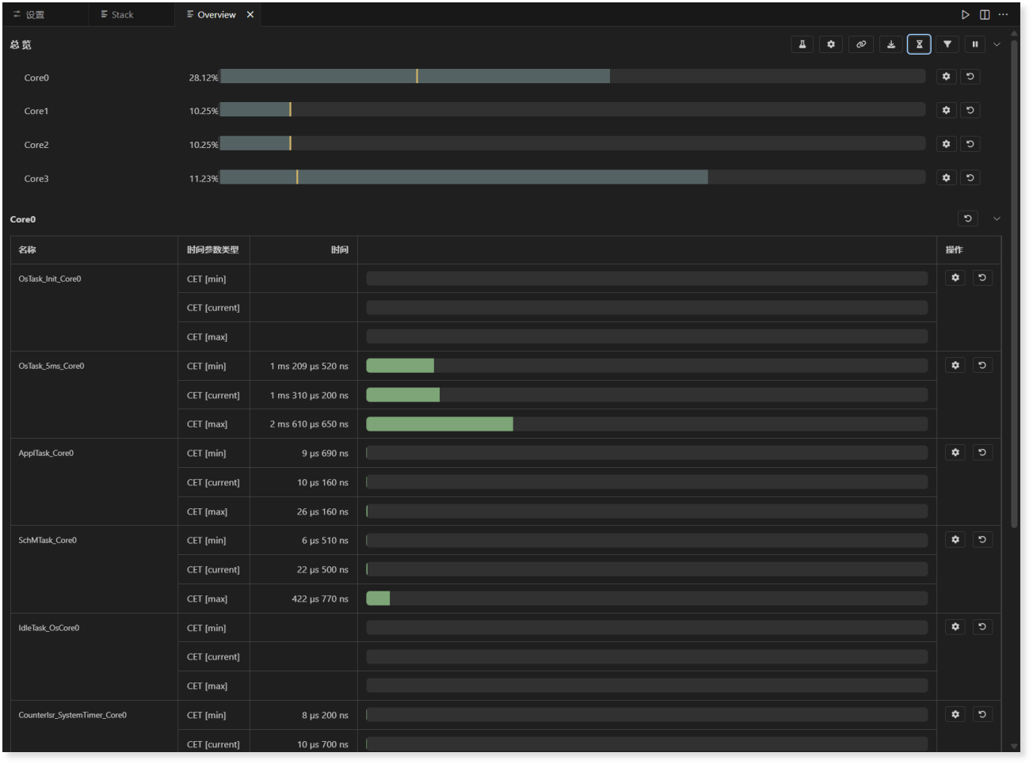1033x764 pixels.
Task: Open the filter funnel tool
Action: (x=947, y=44)
